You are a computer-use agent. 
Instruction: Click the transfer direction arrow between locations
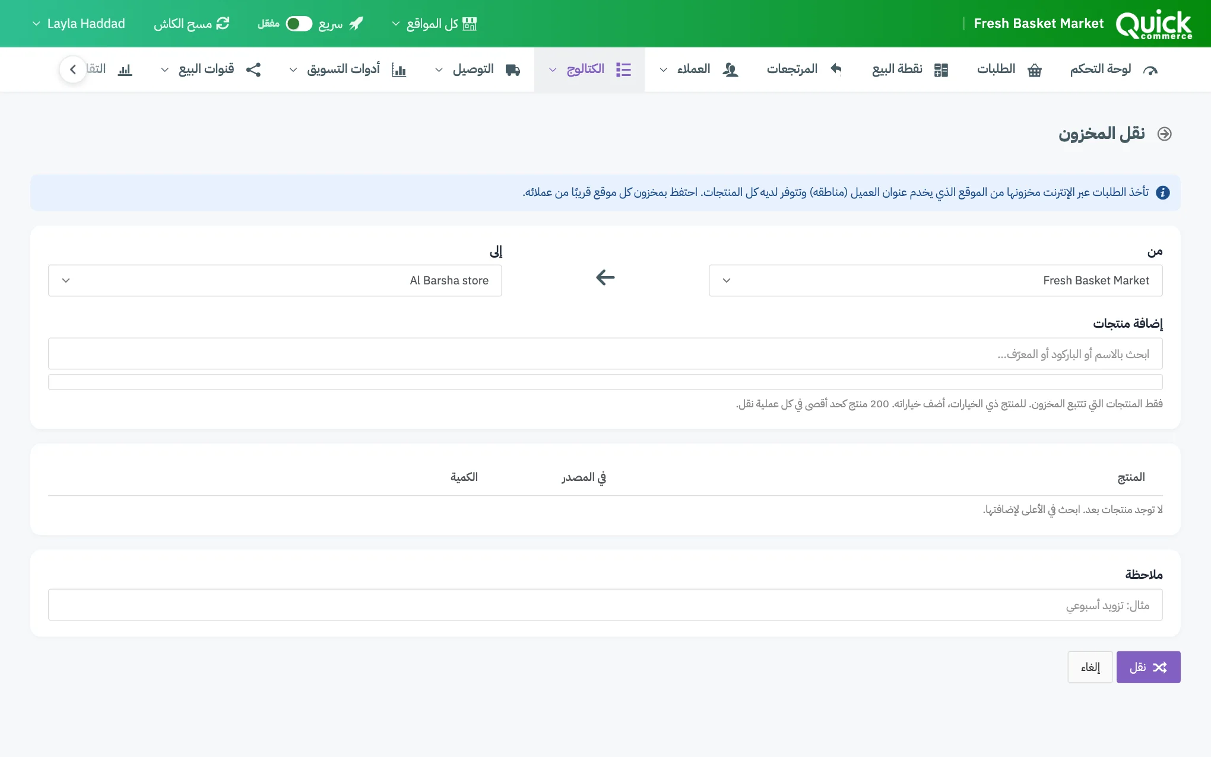(605, 277)
